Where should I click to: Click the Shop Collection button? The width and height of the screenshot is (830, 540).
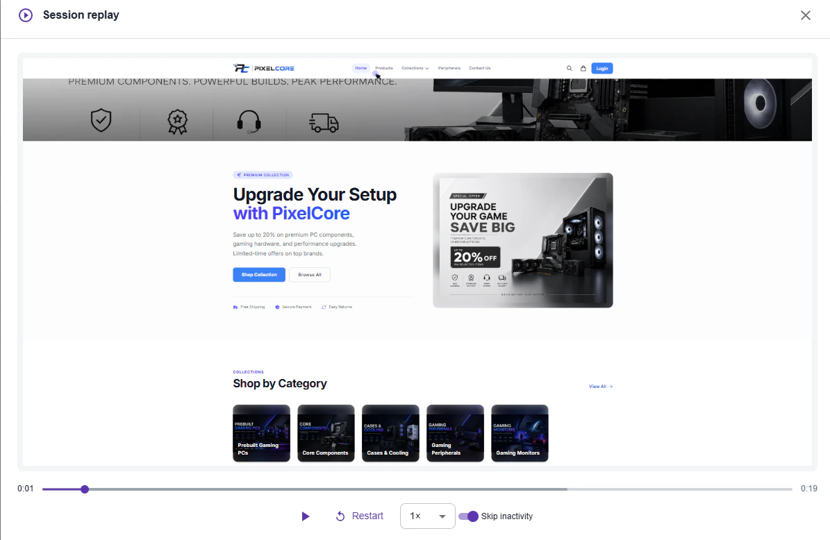pos(259,274)
